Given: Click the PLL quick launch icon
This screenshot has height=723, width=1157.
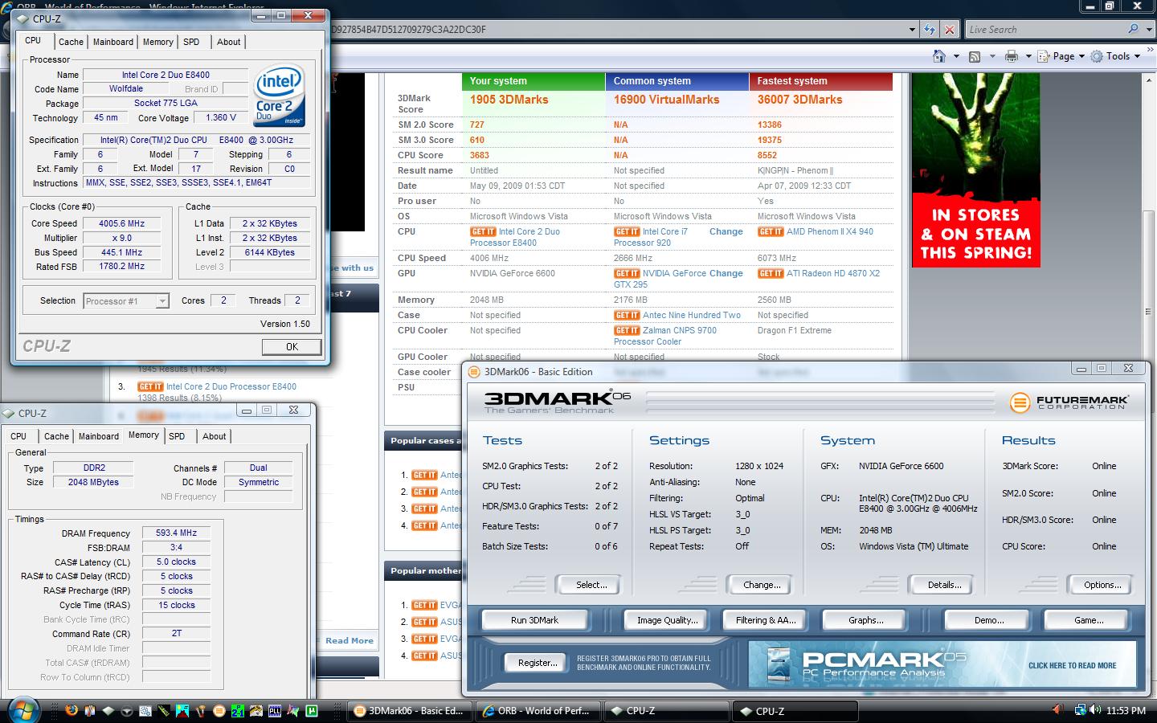Looking at the screenshot, I should (x=275, y=711).
